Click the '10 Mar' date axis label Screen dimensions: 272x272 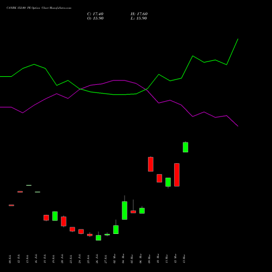158,258
